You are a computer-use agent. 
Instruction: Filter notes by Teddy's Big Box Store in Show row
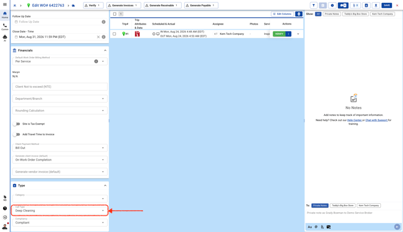tap(355, 14)
